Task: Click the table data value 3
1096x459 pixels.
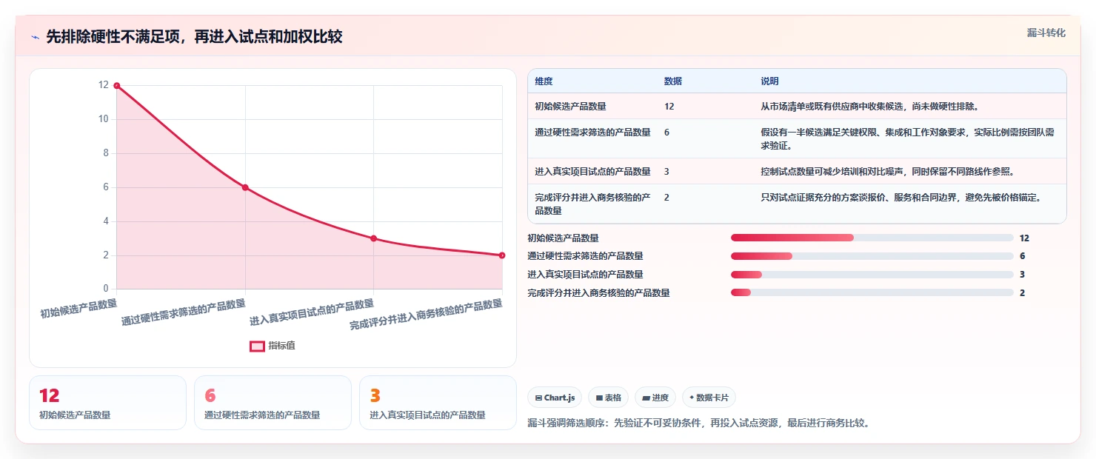Action: pos(666,172)
